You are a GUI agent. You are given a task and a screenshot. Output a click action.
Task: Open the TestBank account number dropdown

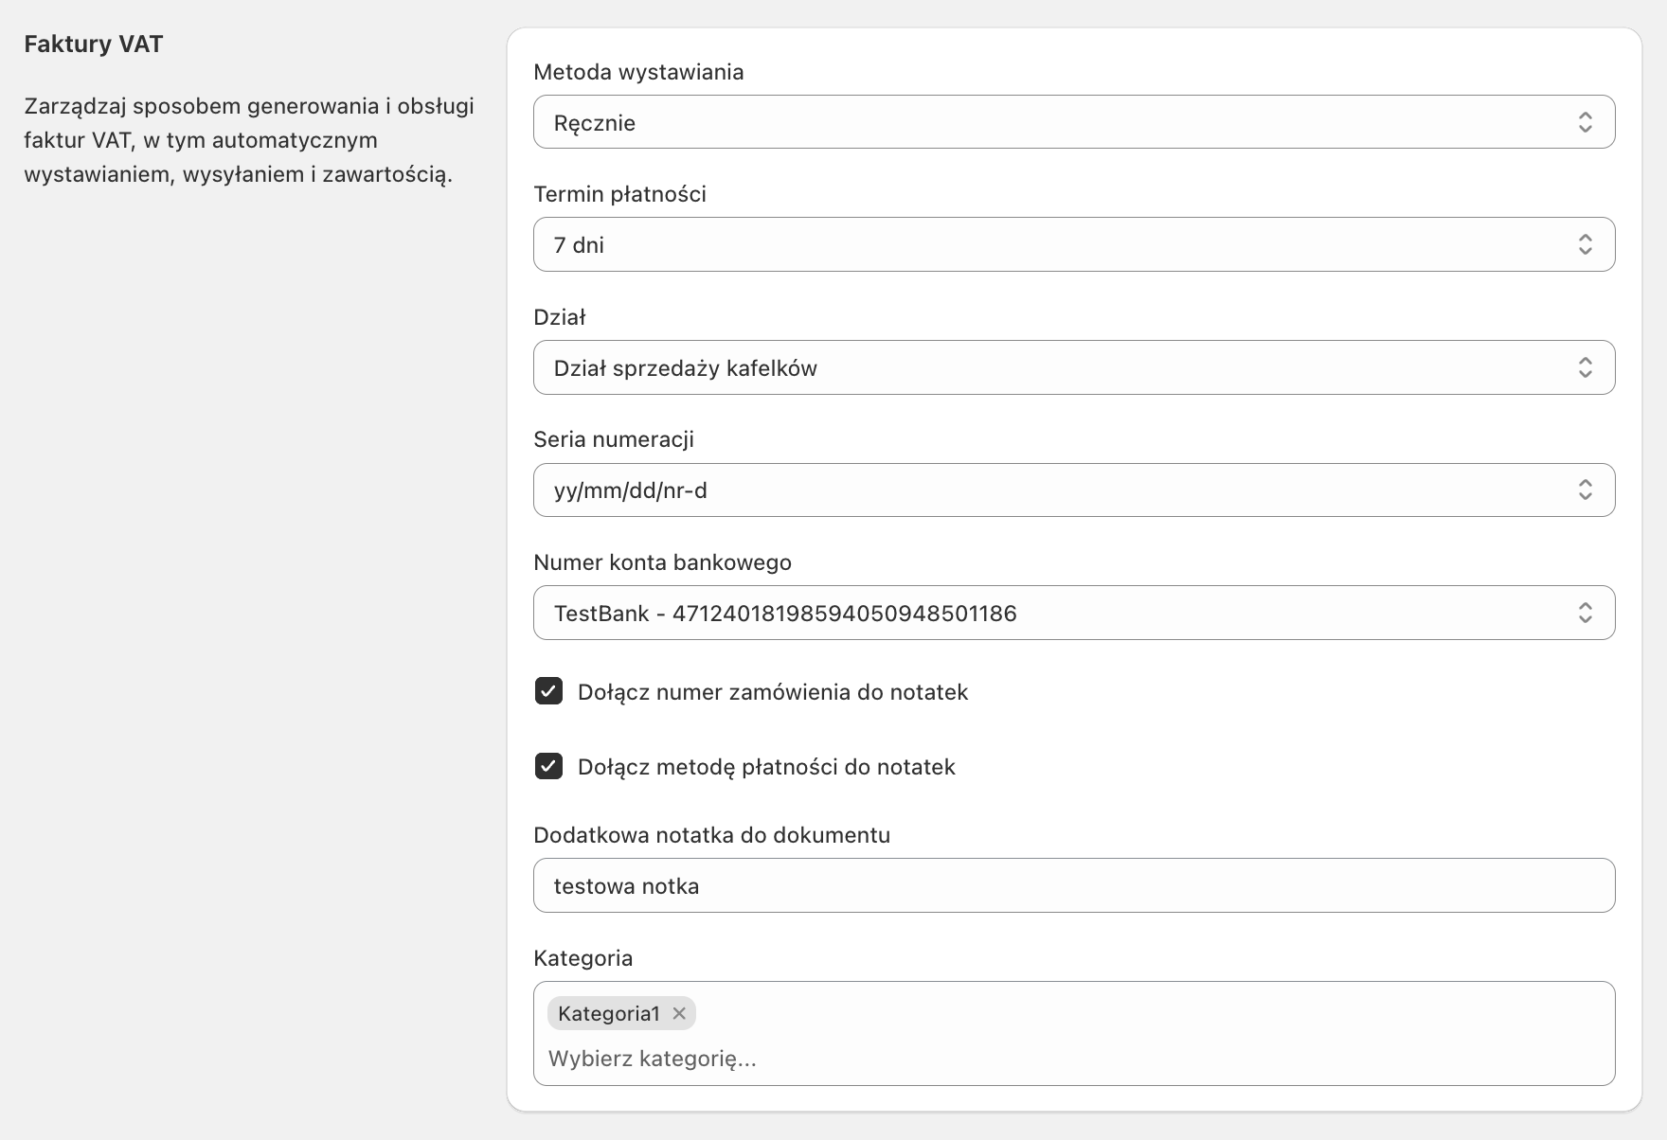pyautogui.click(x=1042, y=614)
